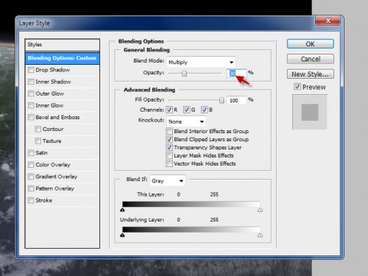Screen dimensions: 368x276
Task: Enable the Satin checkbox
Action: 31,153
